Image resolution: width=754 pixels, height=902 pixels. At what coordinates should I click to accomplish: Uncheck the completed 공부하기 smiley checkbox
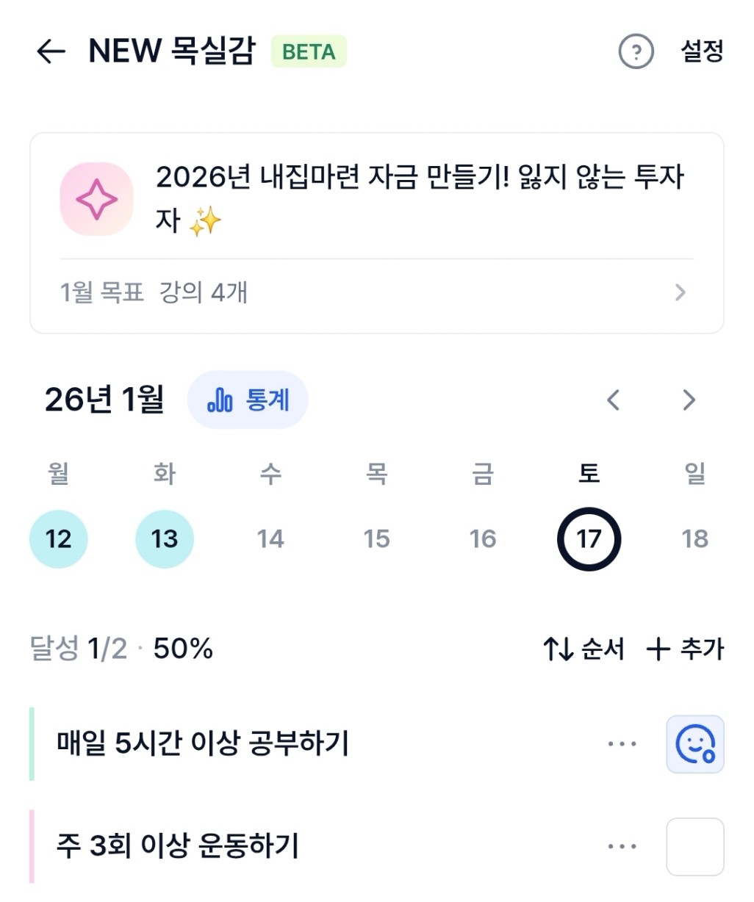pos(694,744)
